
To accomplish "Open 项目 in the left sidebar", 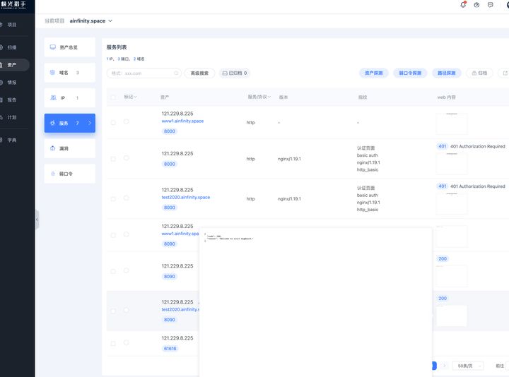I will [12, 25].
